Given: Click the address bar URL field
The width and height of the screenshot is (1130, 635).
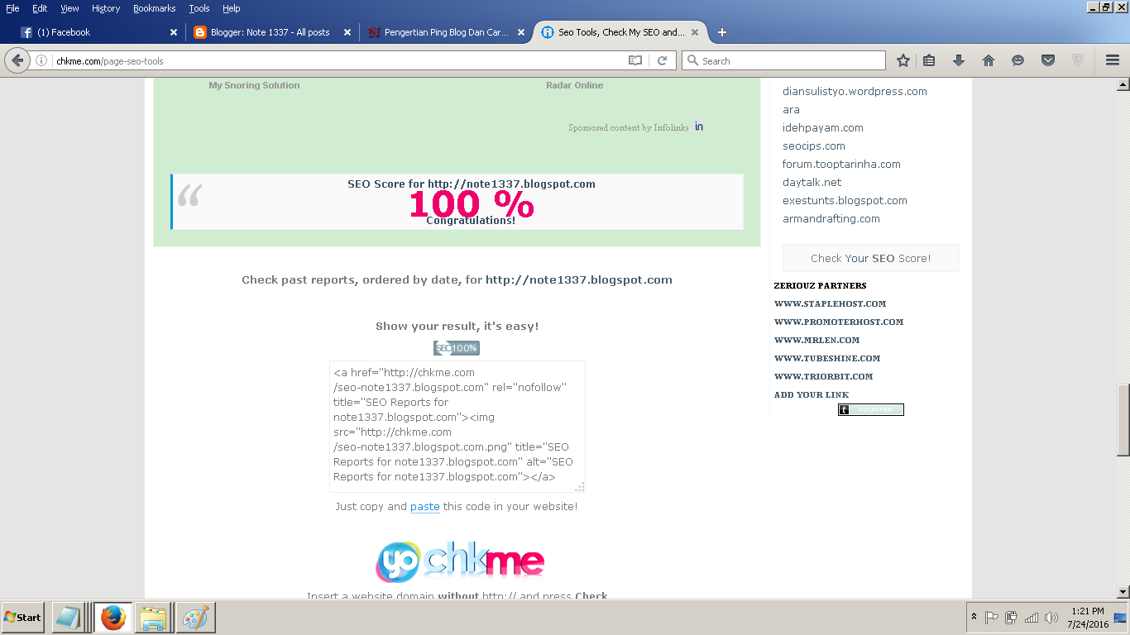Looking at the screenshot, I should (339, 60).
